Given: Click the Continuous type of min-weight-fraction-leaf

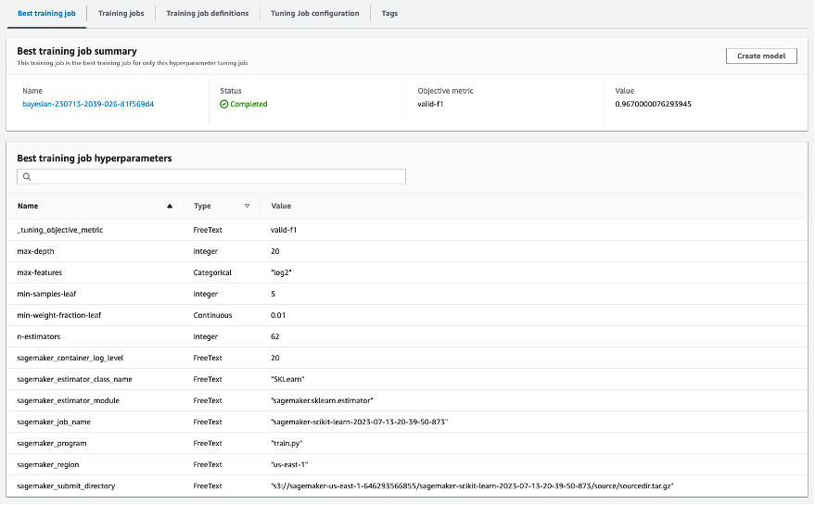Looking at the screenshot, I should (x=212, y=315).
